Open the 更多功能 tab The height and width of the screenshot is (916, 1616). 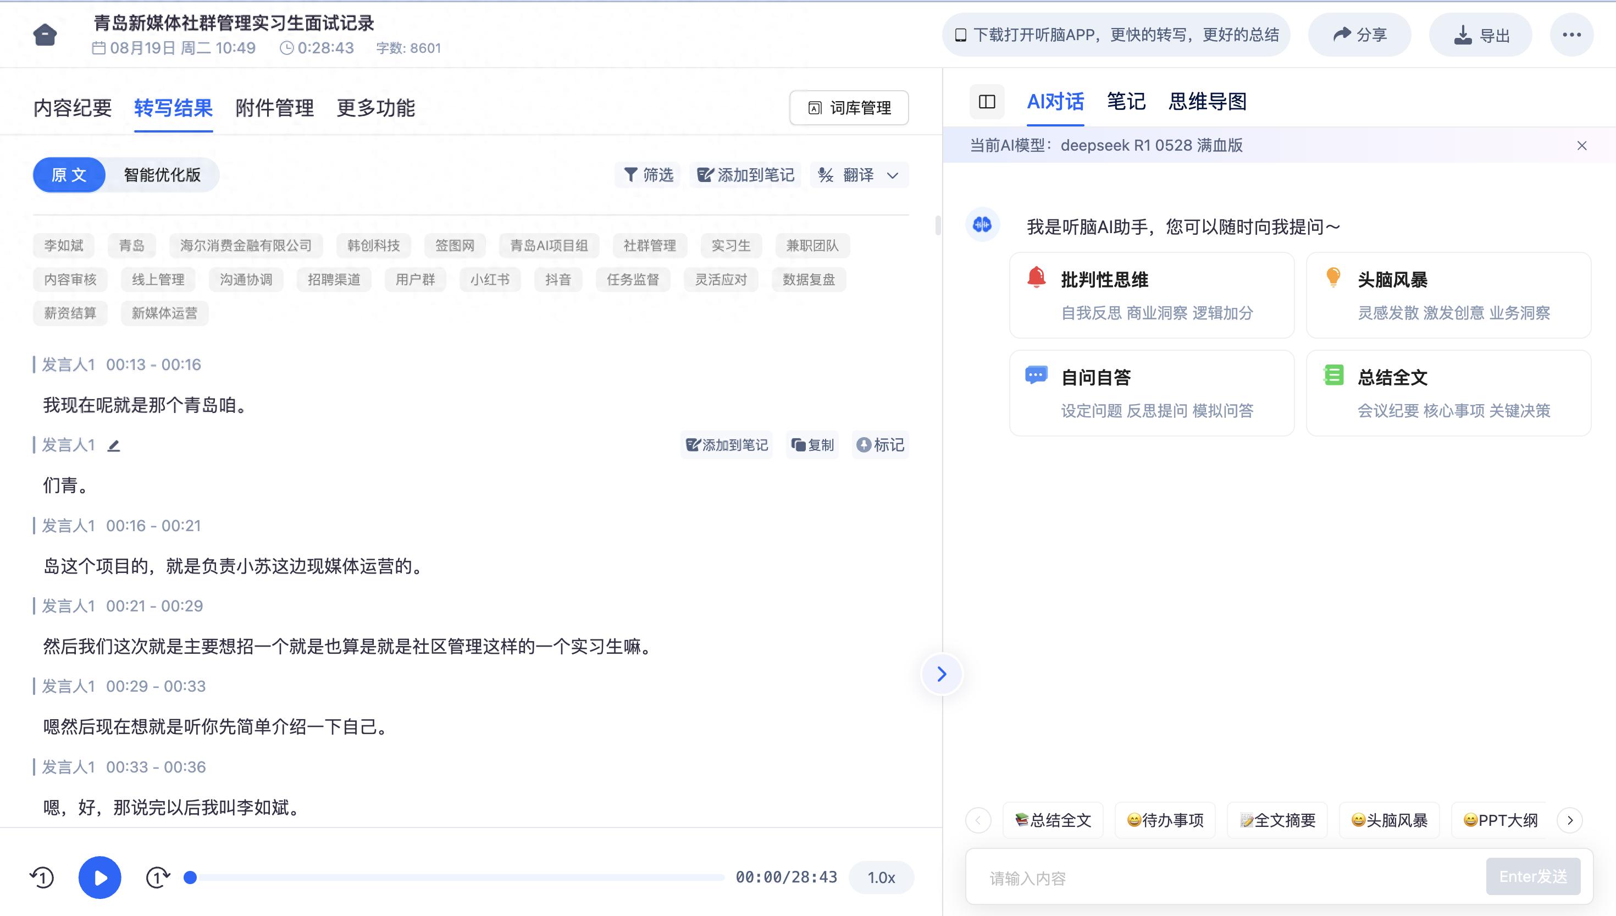[x=376, y=108]
